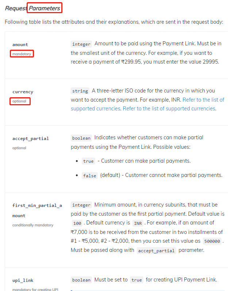This screenshot has height=291, width=228.
Task: Click the integer type badge for amount
Action: 81,44
